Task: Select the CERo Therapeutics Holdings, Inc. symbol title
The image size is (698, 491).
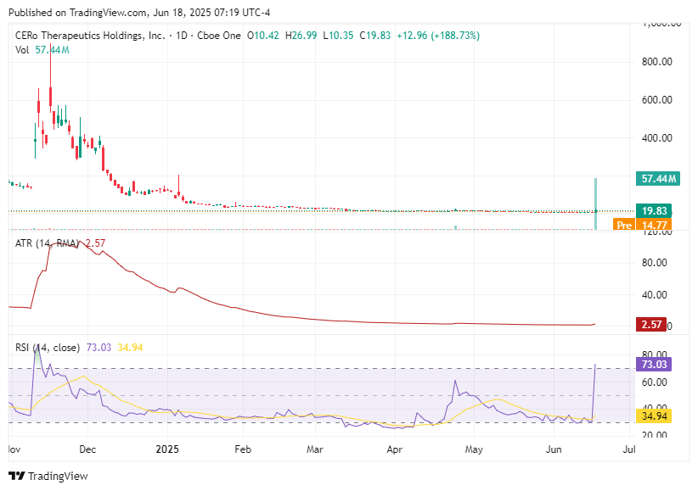Action: tap(90, 36)
